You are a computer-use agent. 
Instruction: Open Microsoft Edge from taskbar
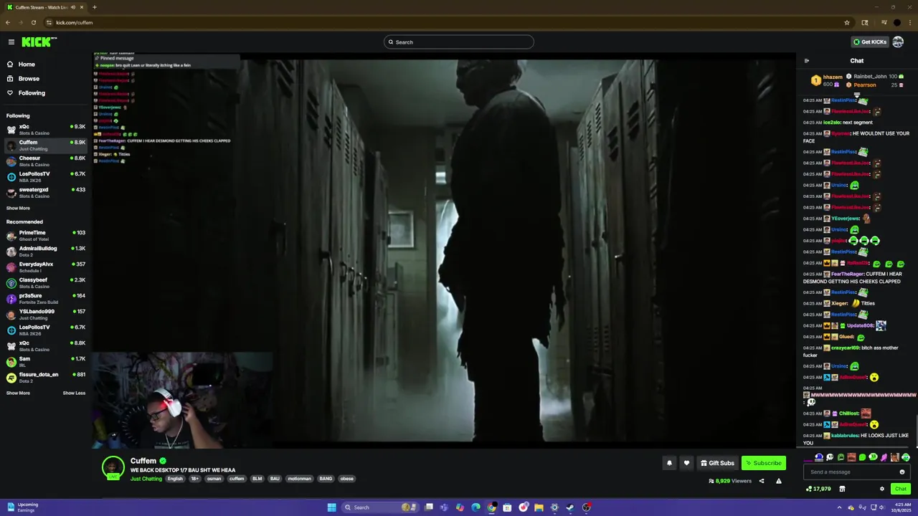(x=475, y=507)
